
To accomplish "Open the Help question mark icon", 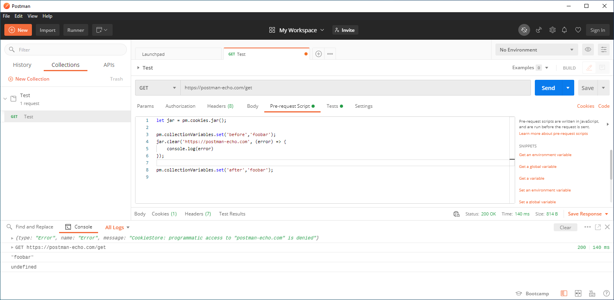I will [x=606, y=293].
